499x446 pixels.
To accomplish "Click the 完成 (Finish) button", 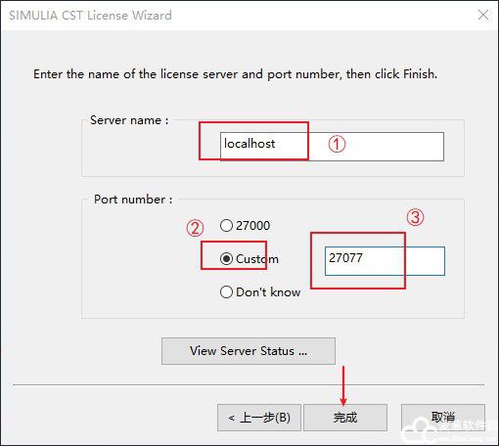I will pyautogui.click(x=345, y=418).
